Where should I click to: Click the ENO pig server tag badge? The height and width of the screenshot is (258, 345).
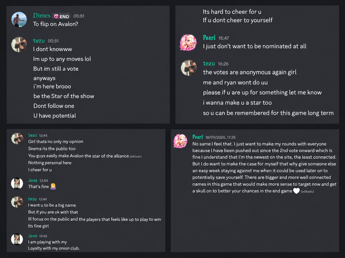click(x=61, y=17)
